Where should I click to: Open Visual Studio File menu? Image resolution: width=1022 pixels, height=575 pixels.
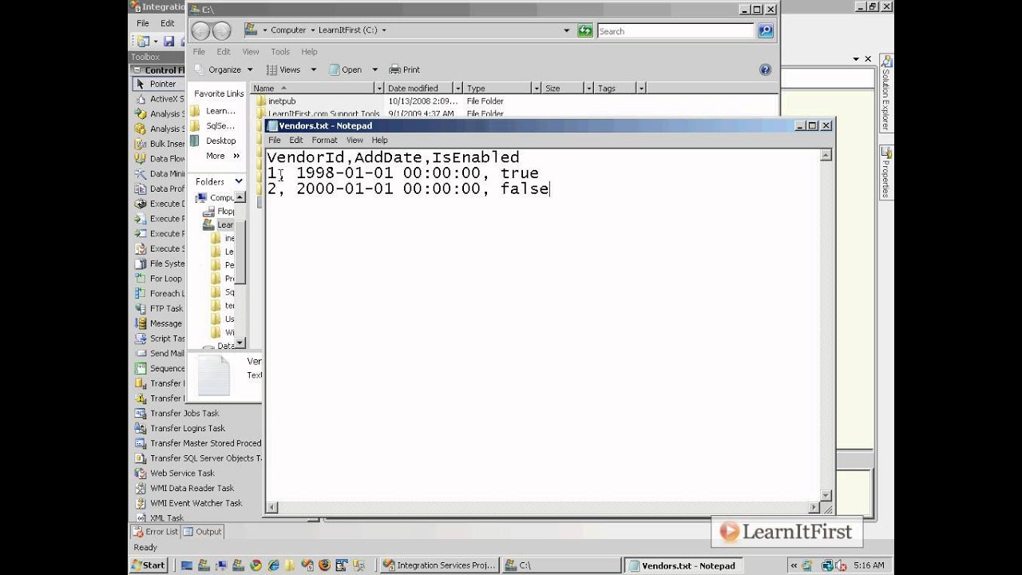point(145,23)
